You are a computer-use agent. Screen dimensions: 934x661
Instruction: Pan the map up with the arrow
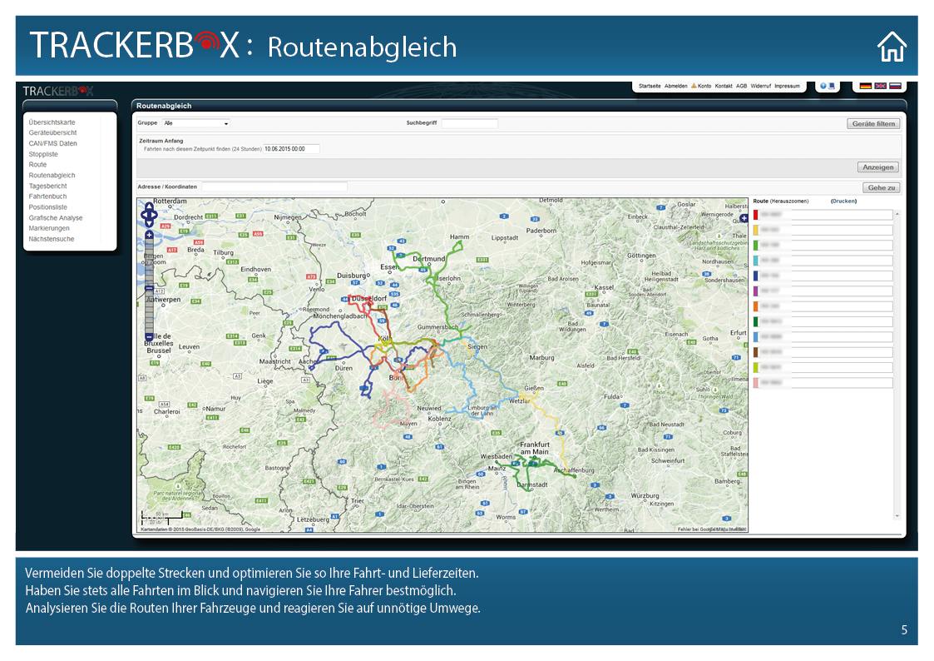click(149, 206)
